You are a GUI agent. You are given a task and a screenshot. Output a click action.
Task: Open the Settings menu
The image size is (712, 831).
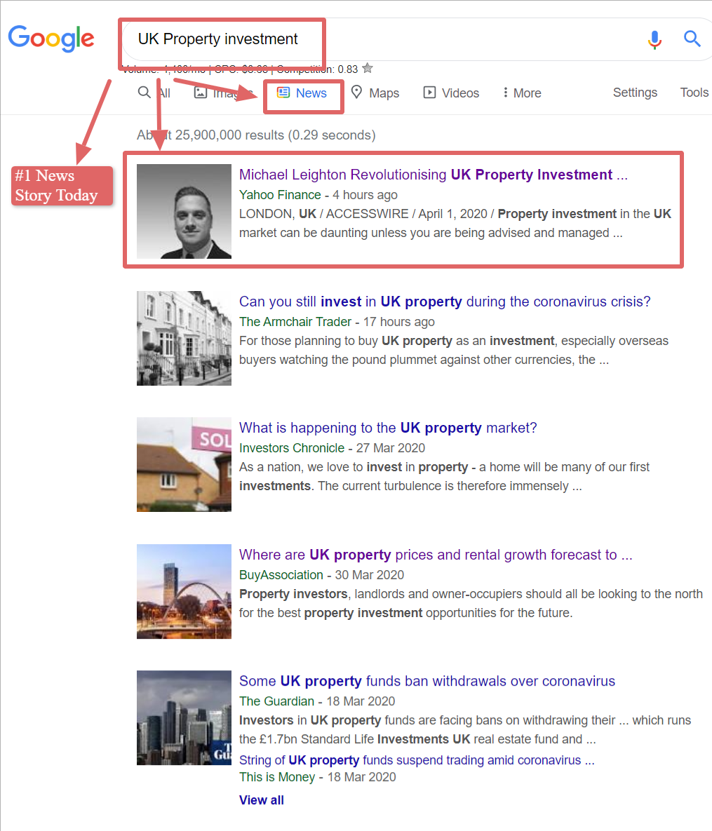635,93
